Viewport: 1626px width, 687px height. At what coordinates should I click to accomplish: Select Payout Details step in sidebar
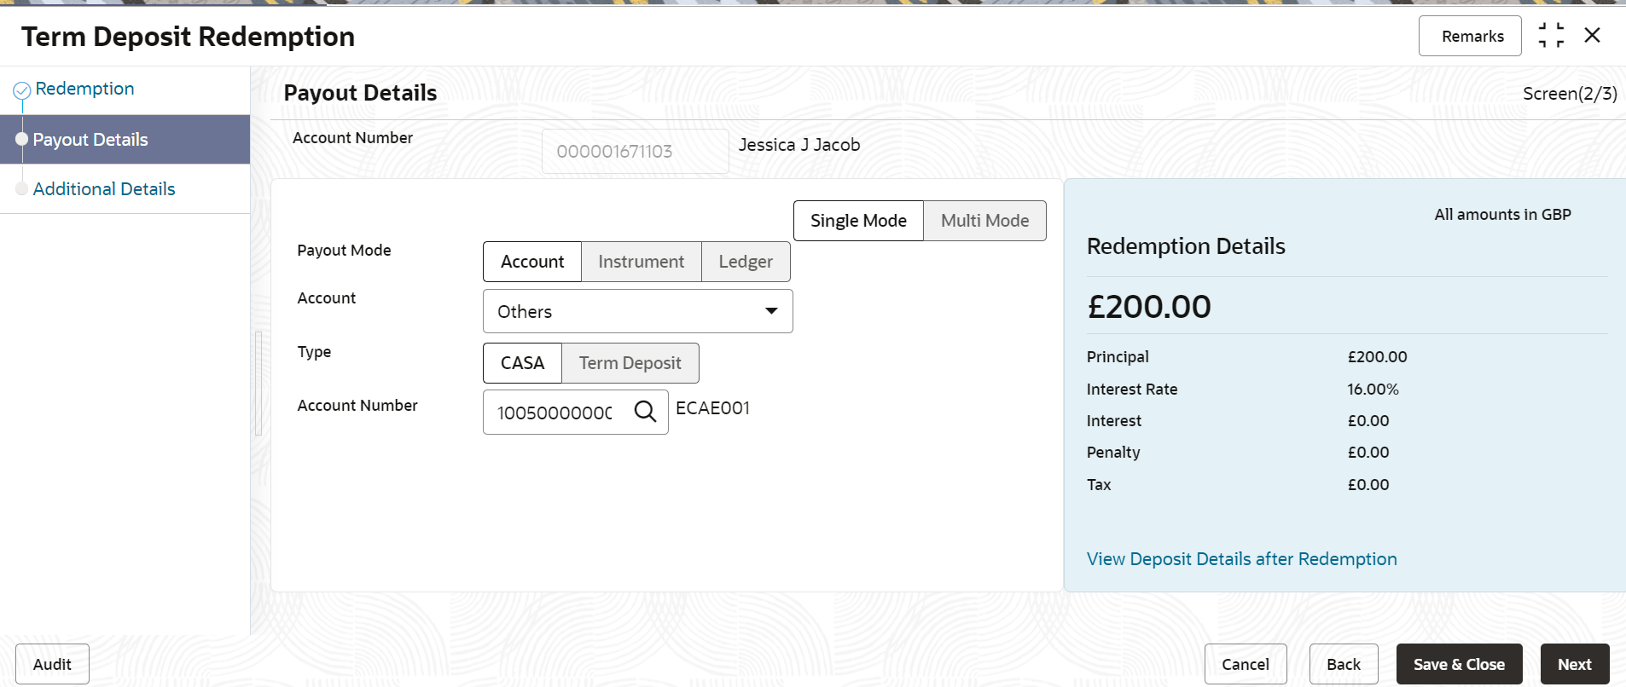tap(90, 140)
